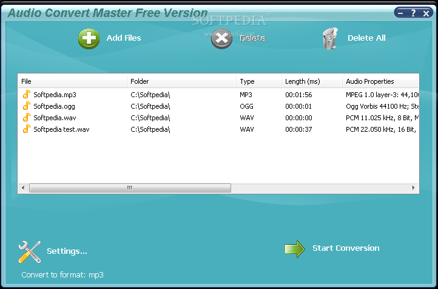The height and width of the screenshot is (289, 438).
Task: Click the Ogg Vorbis 44100 Hz properties cell
Action: click(x=382, y=106)
